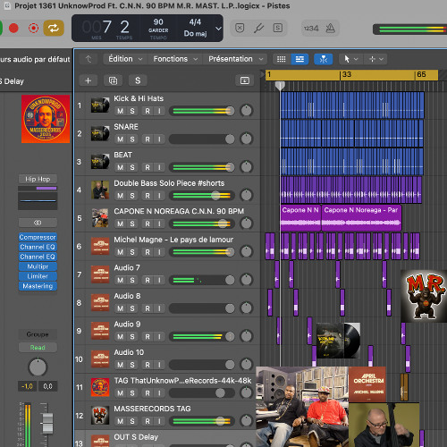Click the 4/4 time signature display
447x447 pixels.
[195, 22]
